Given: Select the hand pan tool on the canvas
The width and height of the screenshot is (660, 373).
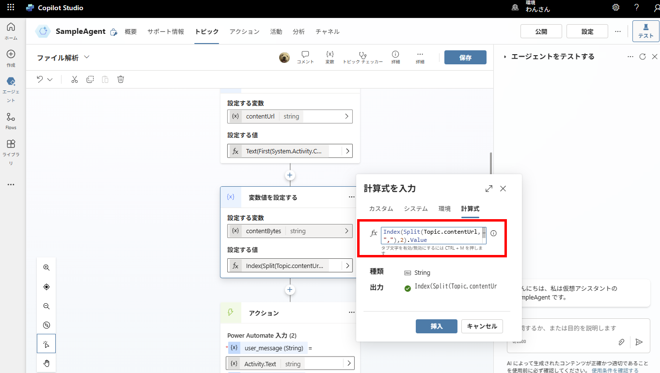Looking at the screenshot, I should point(46,363).
